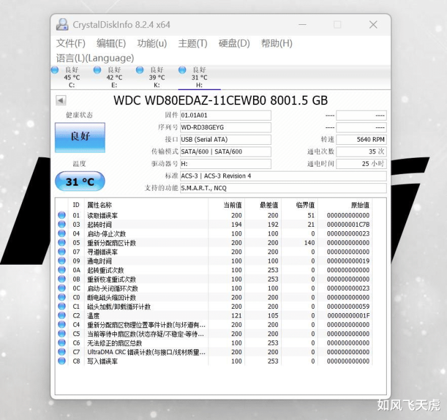This screenshot has height=420, width=447.
Task: Click status orb for attribute 0A row
Action: (62, 270)
